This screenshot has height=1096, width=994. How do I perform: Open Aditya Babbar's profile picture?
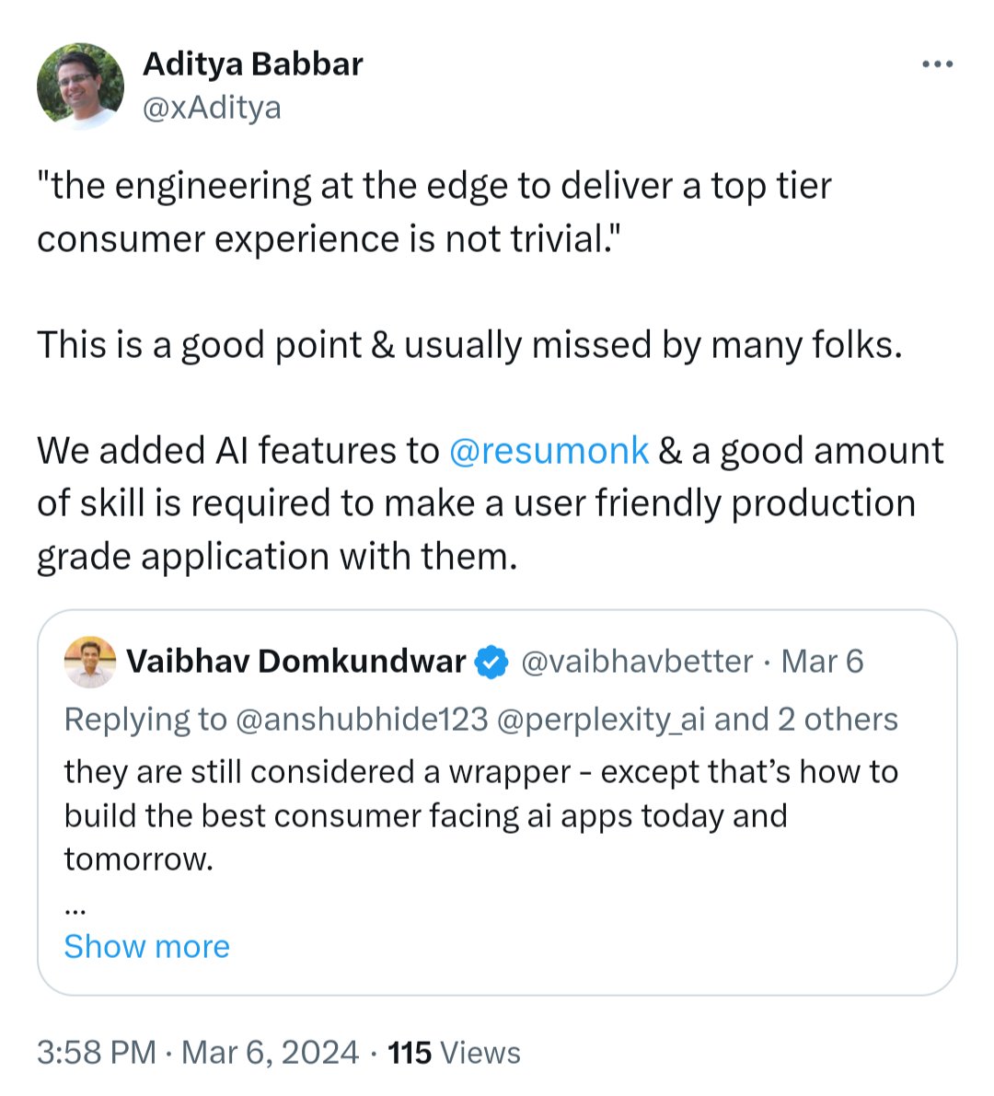click(80, 86)
